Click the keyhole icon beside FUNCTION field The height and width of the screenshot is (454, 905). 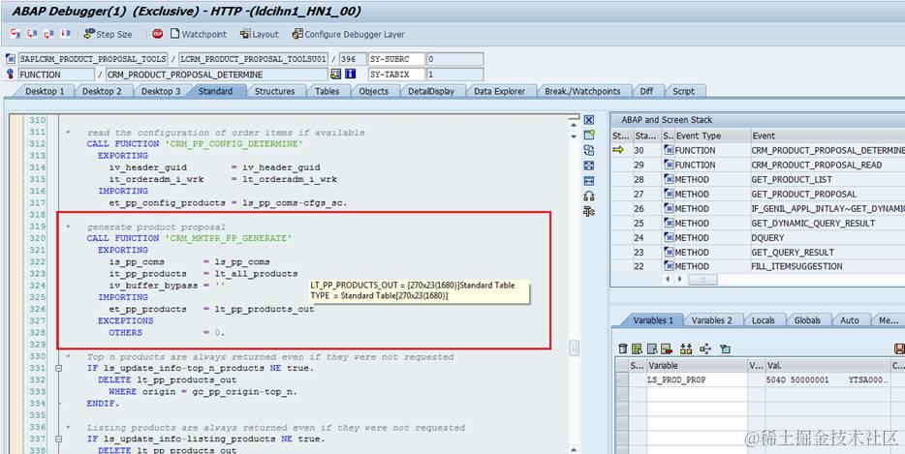tap(11, 74)
